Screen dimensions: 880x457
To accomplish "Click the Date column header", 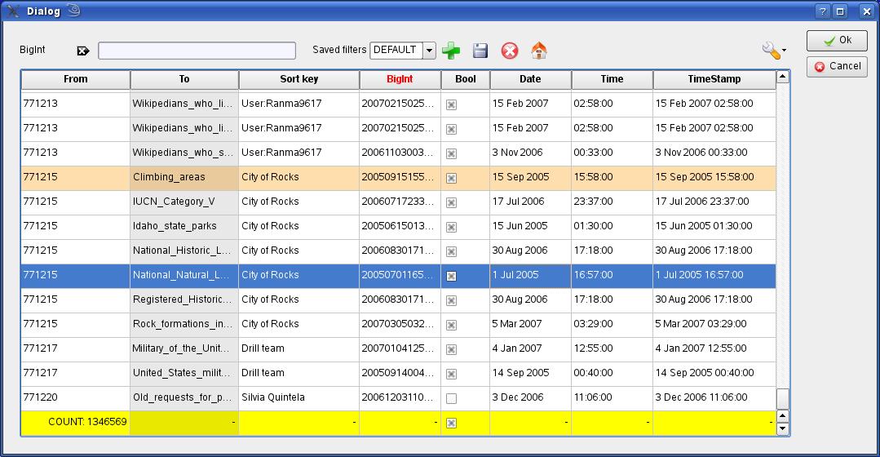I will 530,79.
